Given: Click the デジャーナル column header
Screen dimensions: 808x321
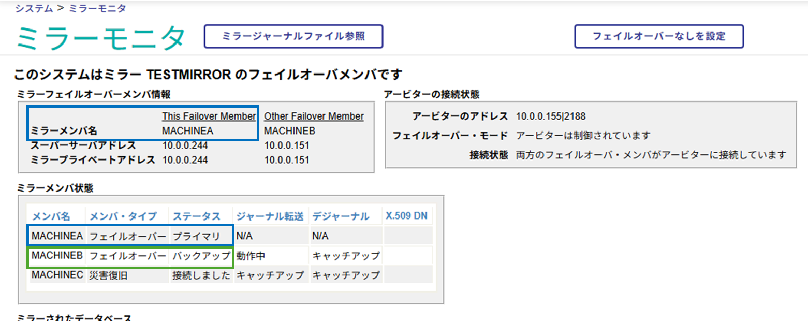Looking at the screenshot, I should click(341, 216).
